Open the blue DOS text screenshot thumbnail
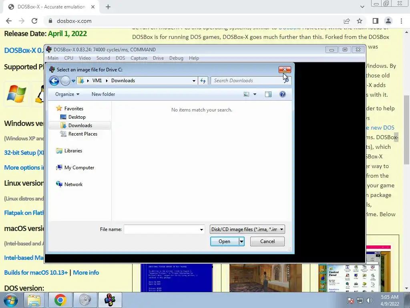410x308 pixels. click(177, 278)
